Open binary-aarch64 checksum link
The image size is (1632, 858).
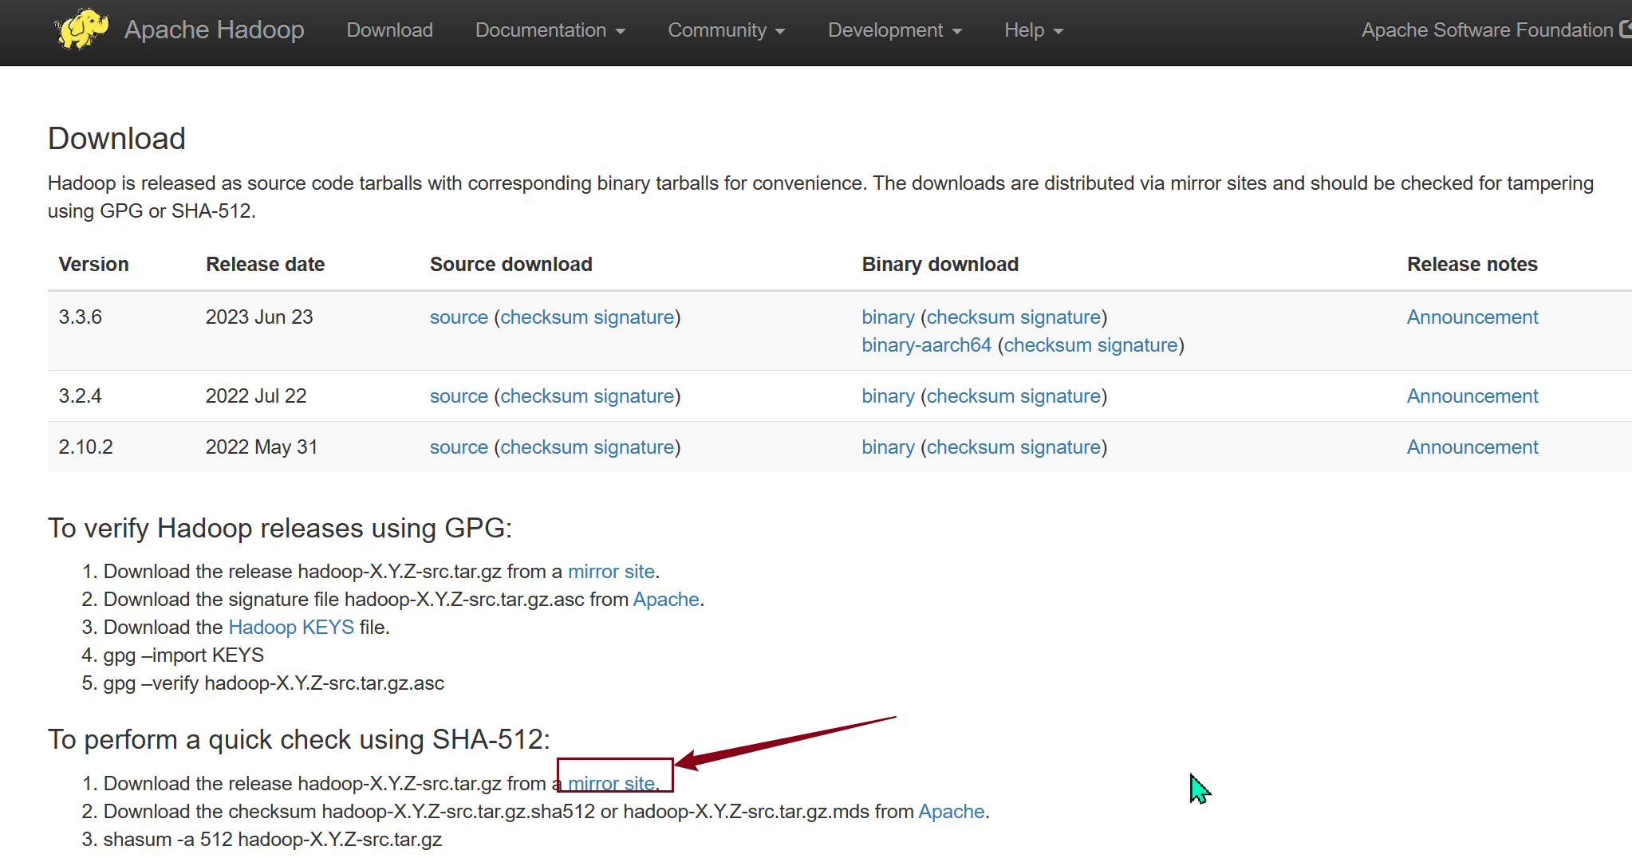tap(1047, 345)
